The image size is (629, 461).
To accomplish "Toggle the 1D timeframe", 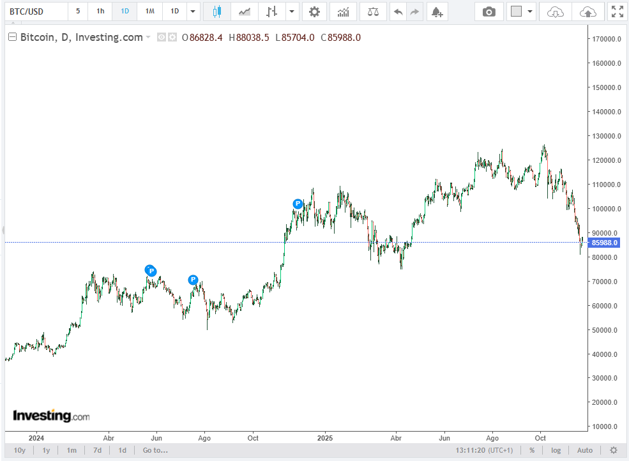I will coord(125,11).
